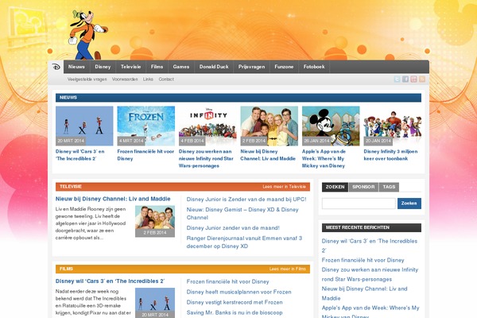Viewport: 477px width, 318px height.
Task: Click sidebar post 'Apple's App van de Week'
Action: pos(370,312)
